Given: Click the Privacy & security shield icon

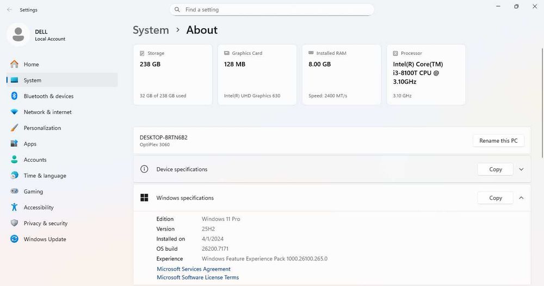Looking at the screenshot, I should 14,223.
